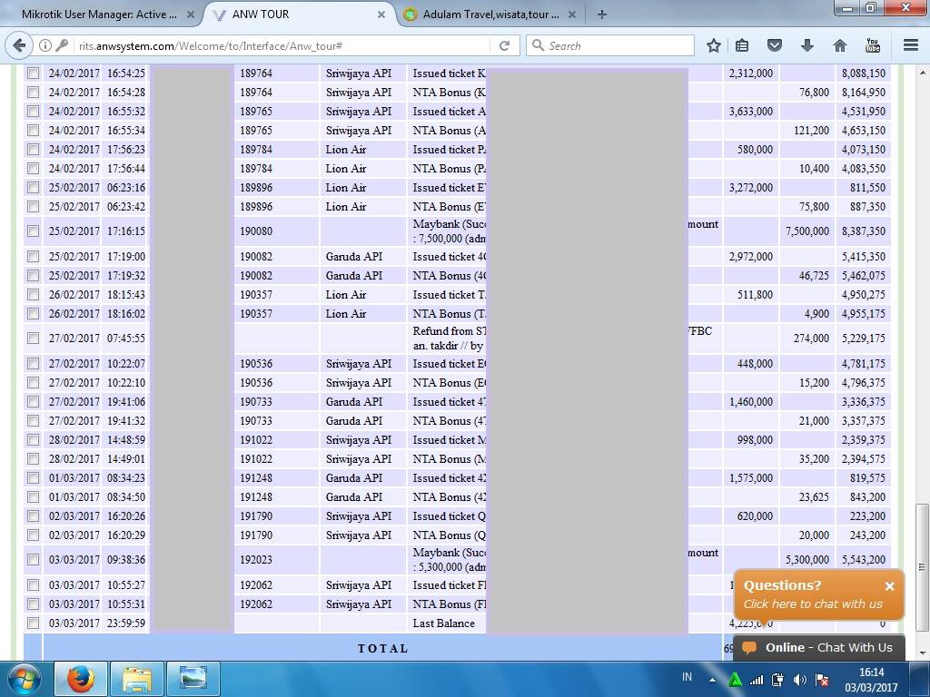The width and height of the screenshot is (930, 697).
Task: Close the Mikrotik User Manager tab
Action: [191, 15]
